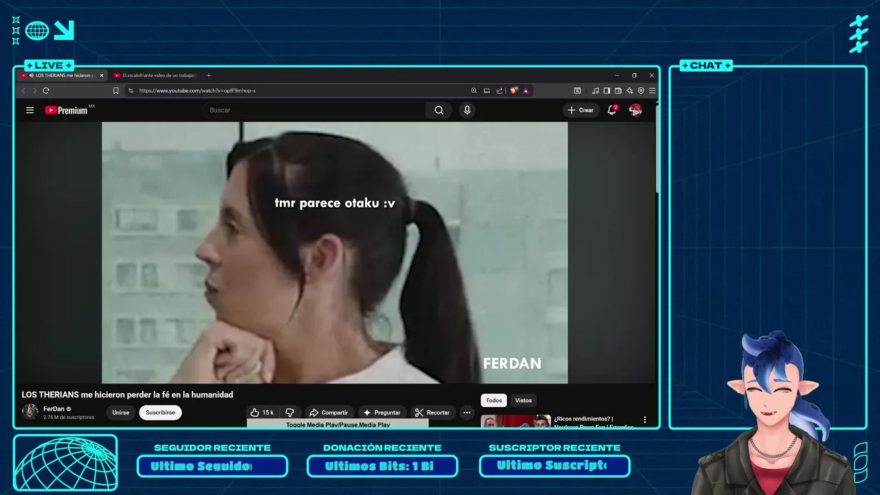This screenshot has width=880, height=495.
Task: Open the FerDan channel name link
Action: (x=54, y=408)
